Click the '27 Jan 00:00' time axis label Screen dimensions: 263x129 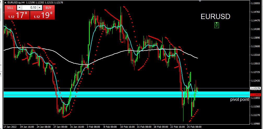click(x=61, y=127)
